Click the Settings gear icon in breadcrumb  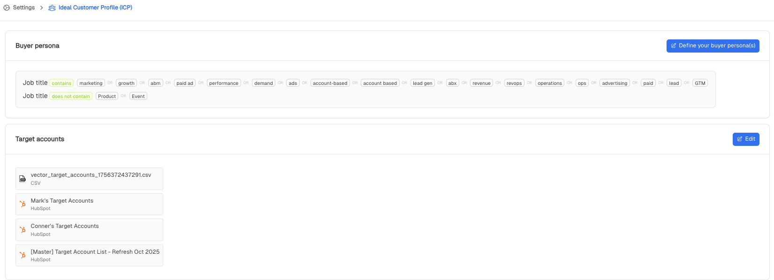[7, 8]
